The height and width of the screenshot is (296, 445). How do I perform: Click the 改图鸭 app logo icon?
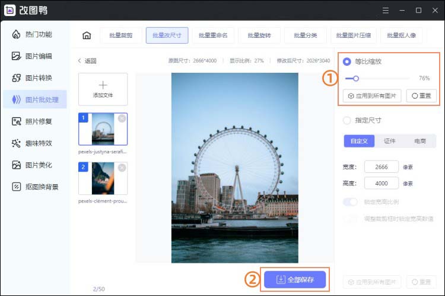9,10
